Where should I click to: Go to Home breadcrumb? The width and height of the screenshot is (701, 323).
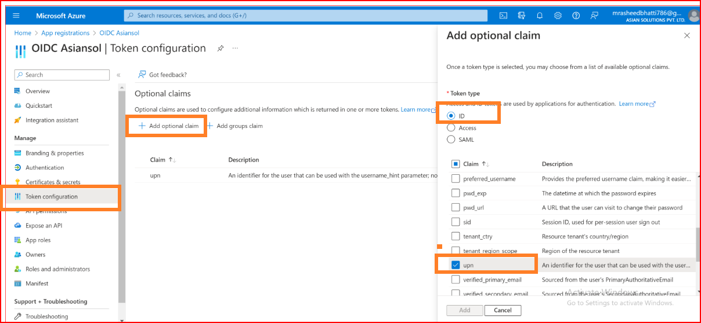23,33
